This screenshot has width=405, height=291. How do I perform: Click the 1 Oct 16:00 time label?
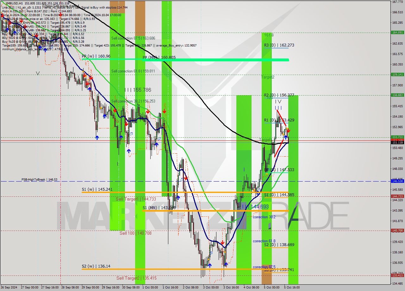(170, 288)
